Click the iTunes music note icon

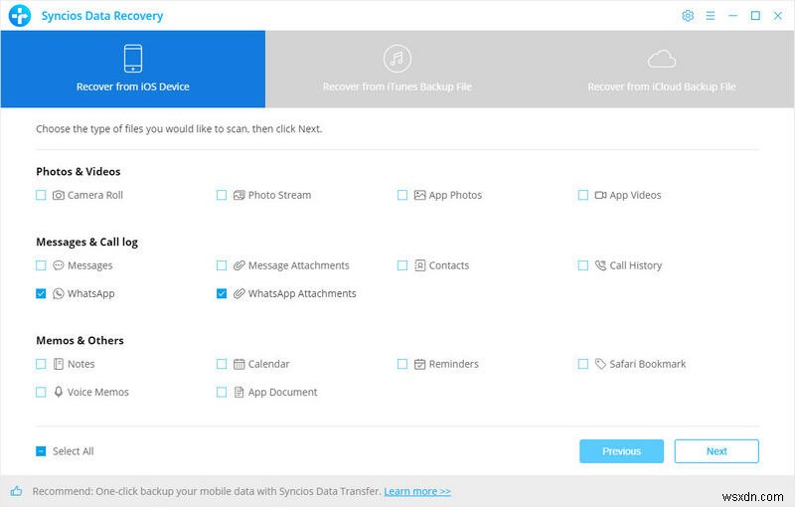(x=397, y=59)
